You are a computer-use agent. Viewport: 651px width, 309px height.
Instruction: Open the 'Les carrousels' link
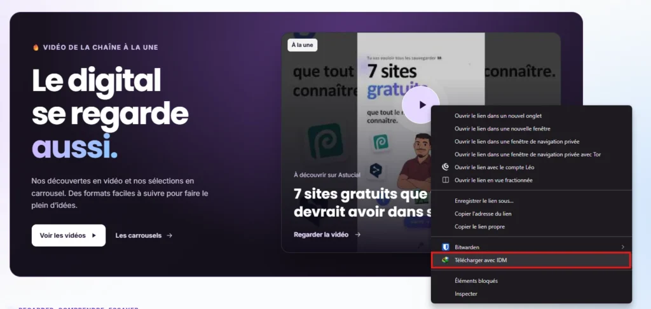point(144,235)
